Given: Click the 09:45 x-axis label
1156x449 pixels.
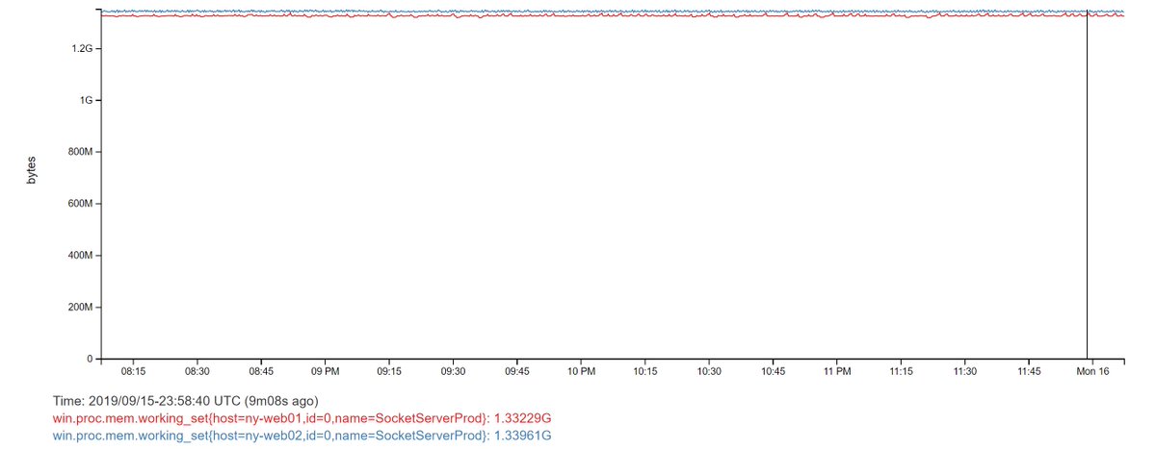Looking at the screenshot, I should tap(517, 371).
